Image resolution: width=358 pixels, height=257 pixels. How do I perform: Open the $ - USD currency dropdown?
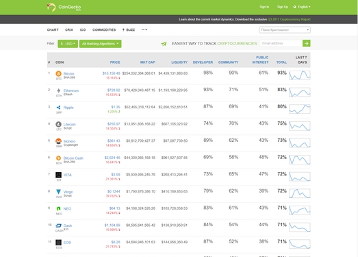coord(68,44)
